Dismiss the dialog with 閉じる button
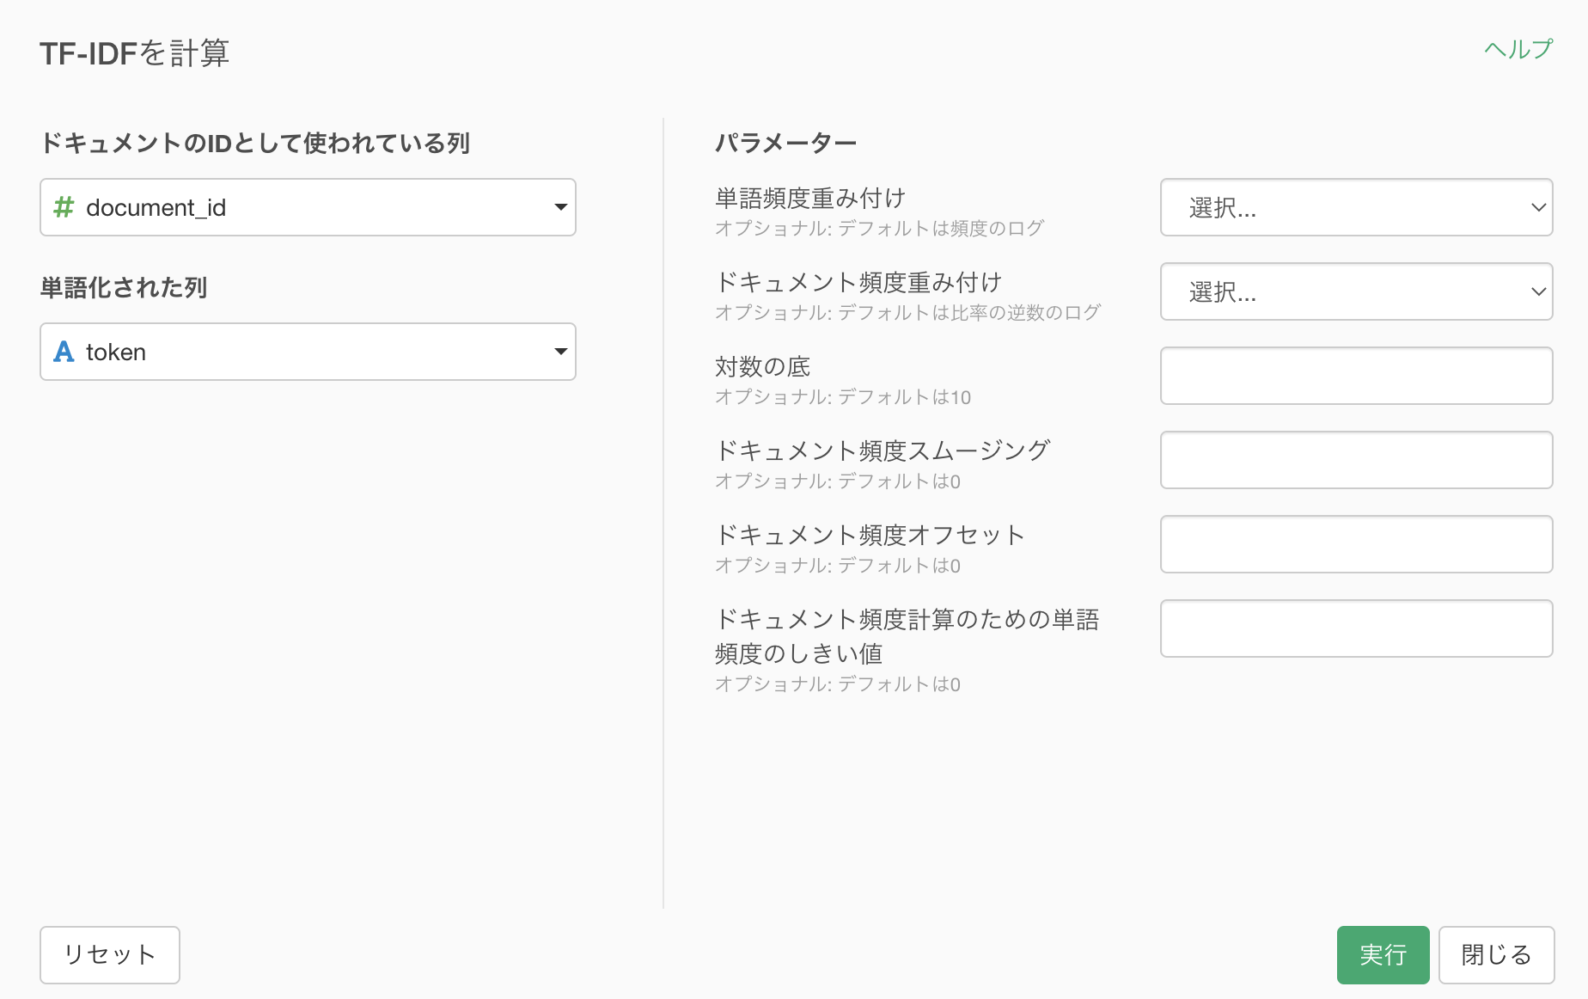Image resolution: width=1588 pixels, height=999 pixels. point(1496,954)
